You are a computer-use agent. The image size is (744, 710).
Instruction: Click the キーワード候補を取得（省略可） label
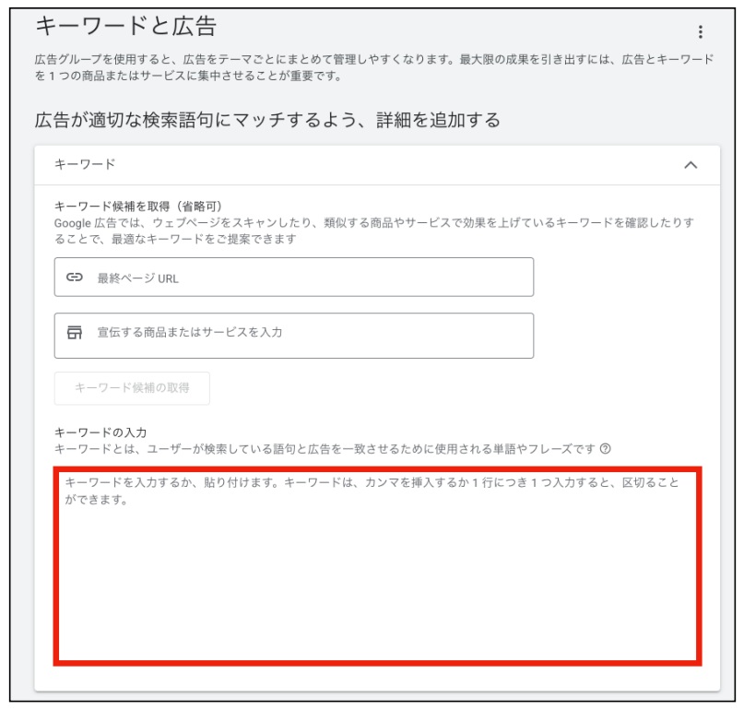click(x=138, y=206)
